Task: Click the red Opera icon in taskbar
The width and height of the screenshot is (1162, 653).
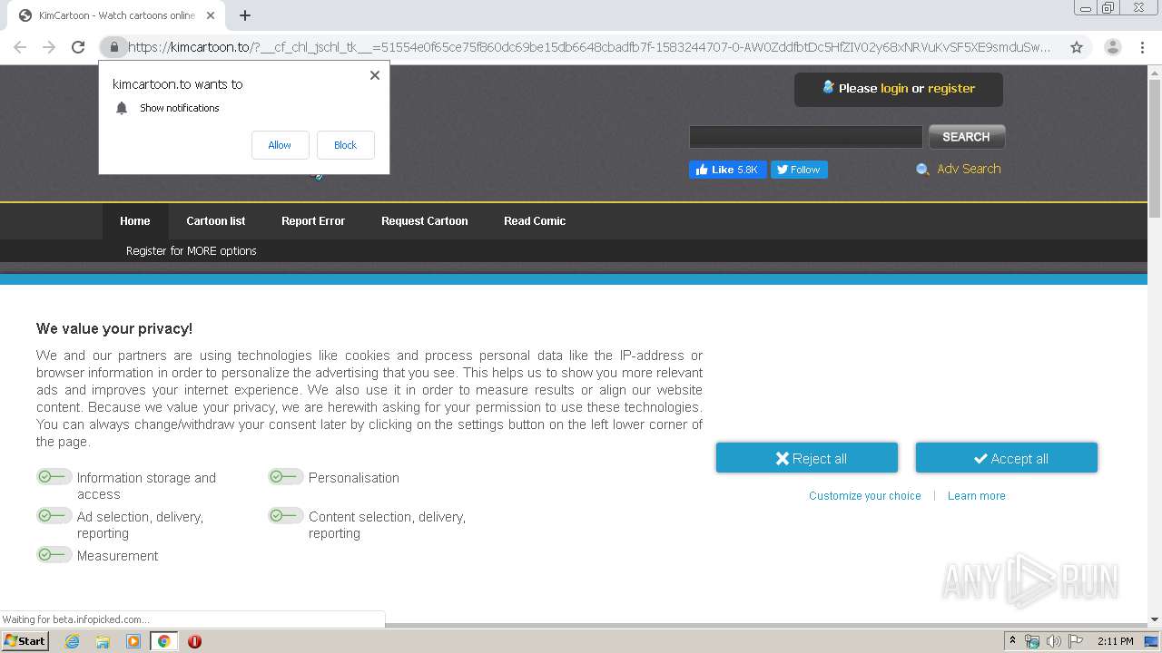Action: click(x=194, y=641)
